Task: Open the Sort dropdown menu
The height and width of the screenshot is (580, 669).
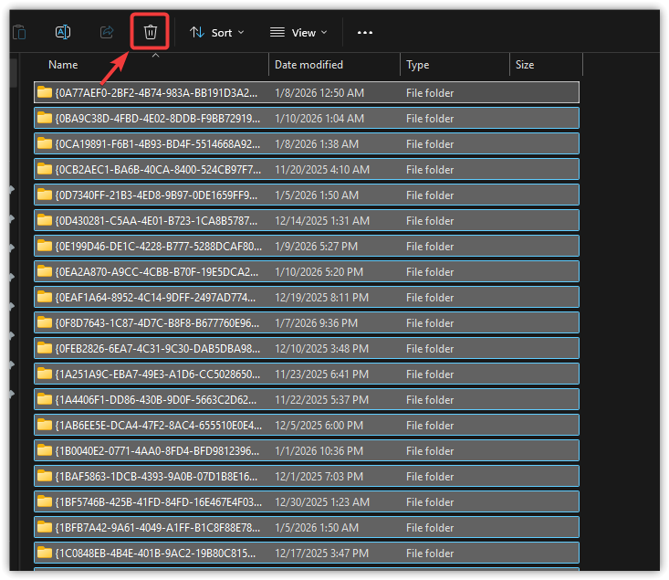Action: pos(217,33)
